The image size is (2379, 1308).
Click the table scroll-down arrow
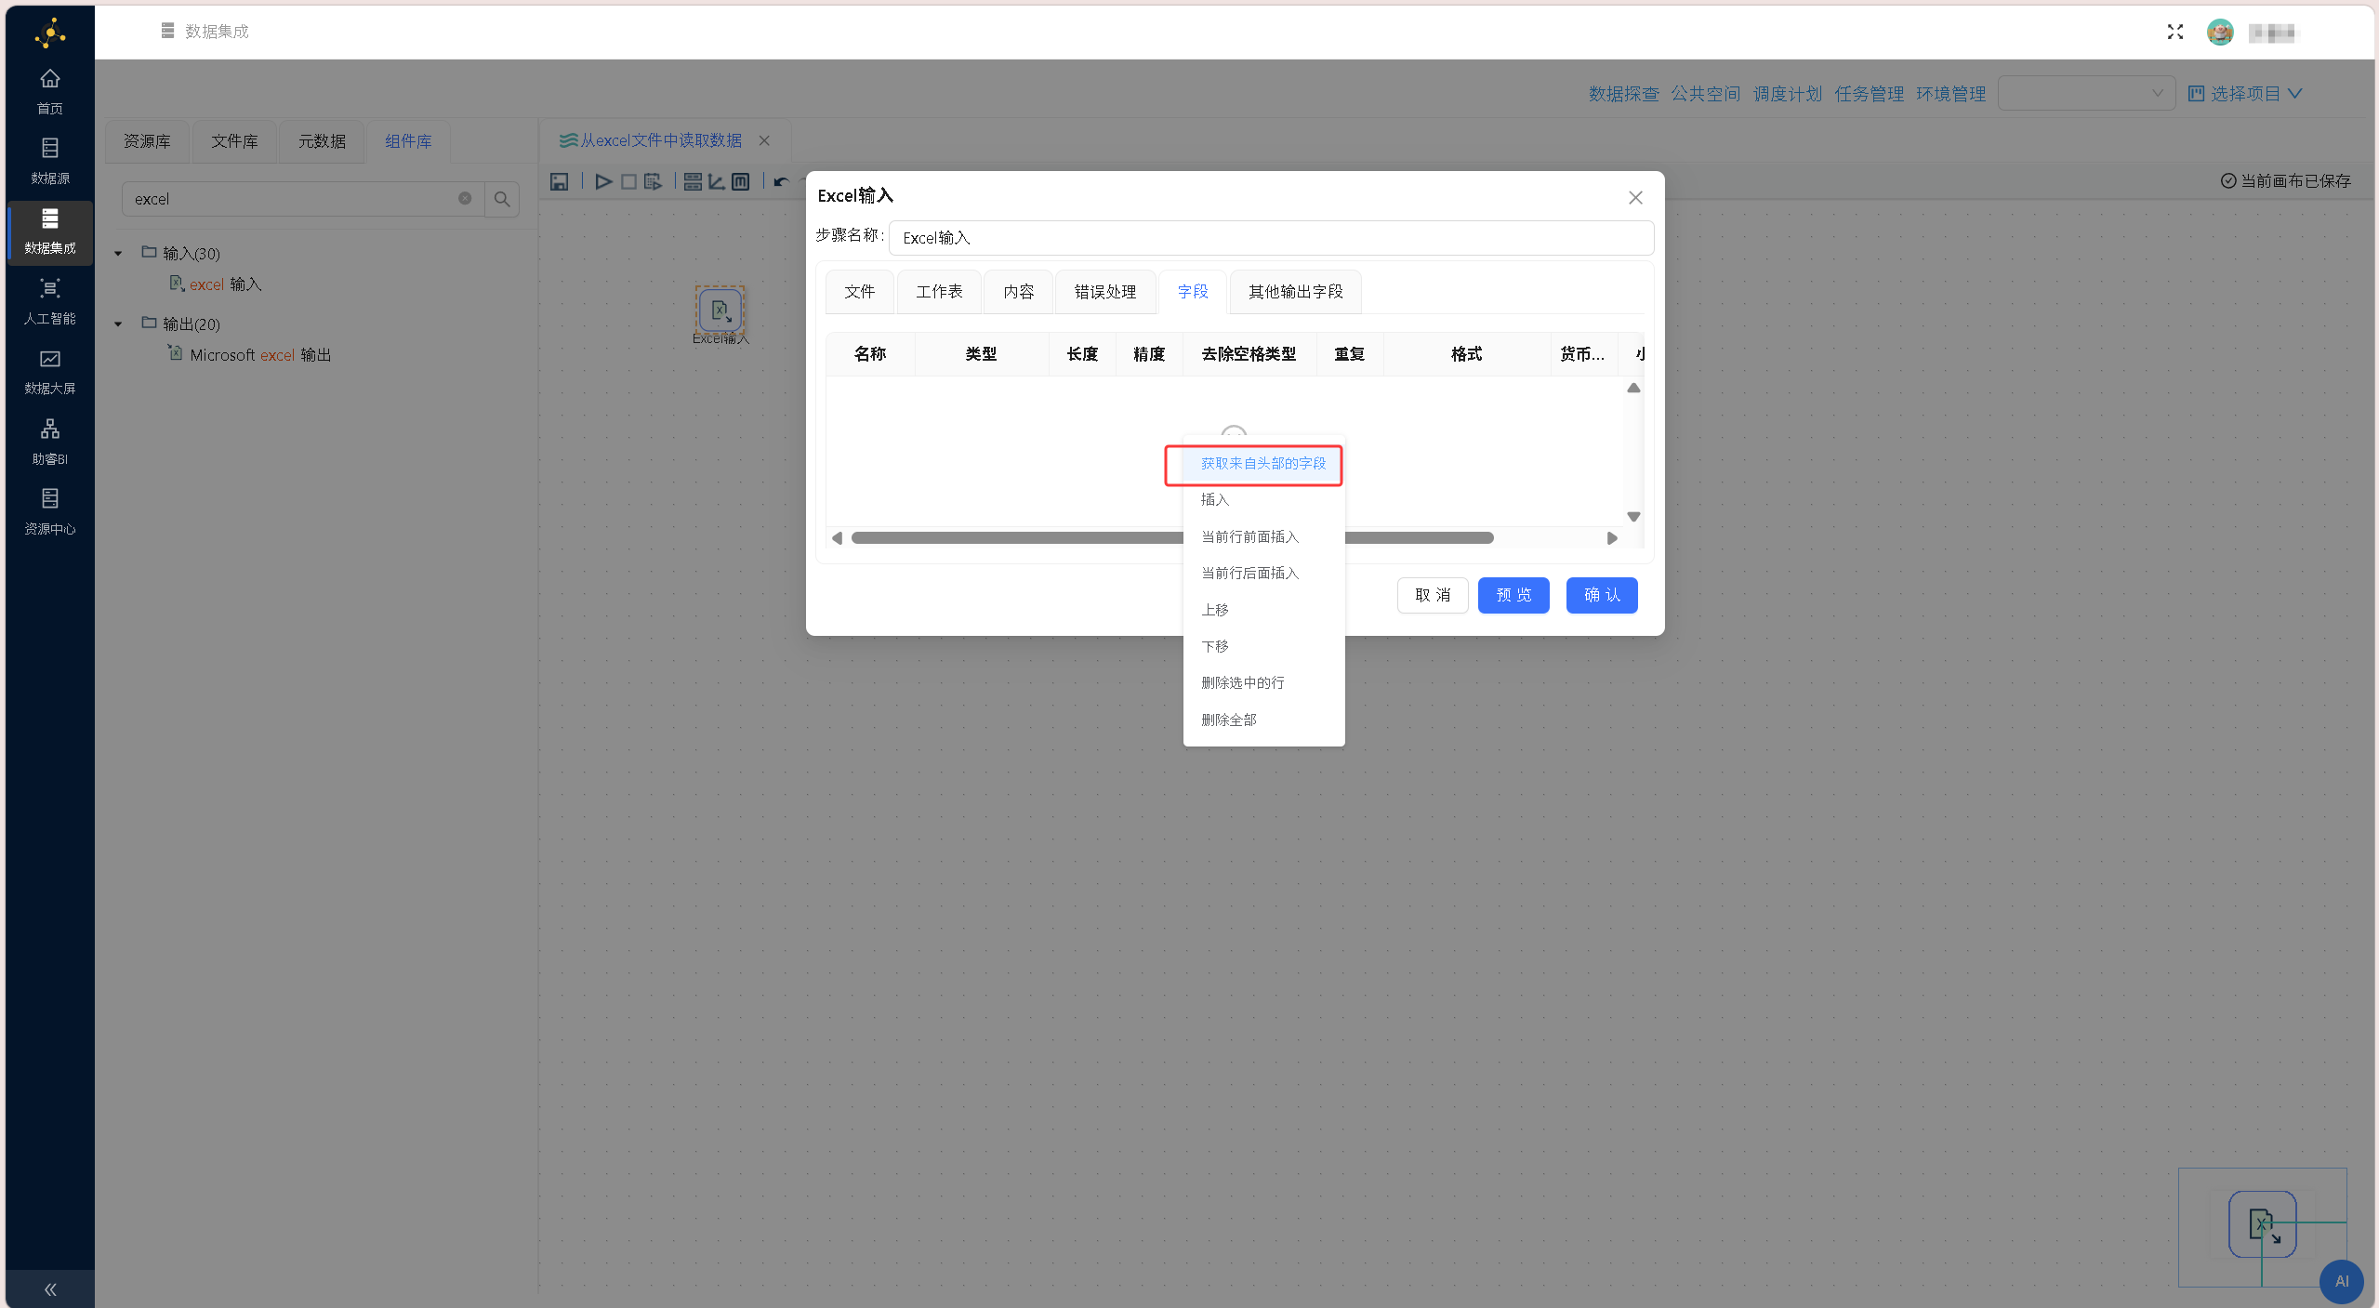tap(1633, 516)
